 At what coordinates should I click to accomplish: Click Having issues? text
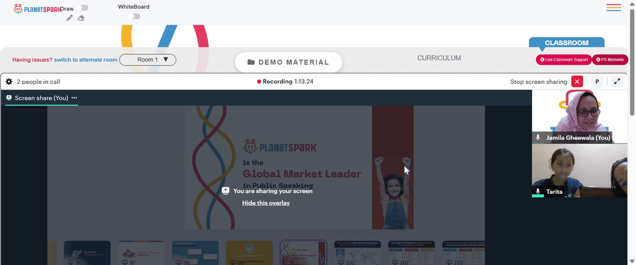32,60
